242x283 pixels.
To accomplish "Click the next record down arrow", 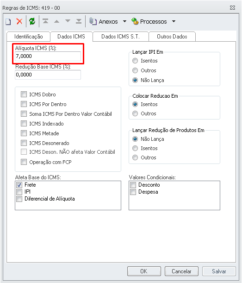I will tap(68, 21).
